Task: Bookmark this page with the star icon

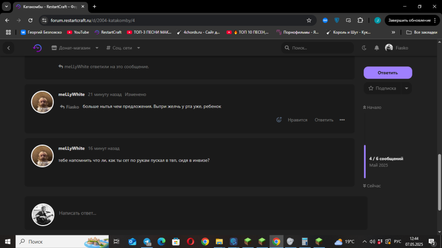Action: click(309, 20)
